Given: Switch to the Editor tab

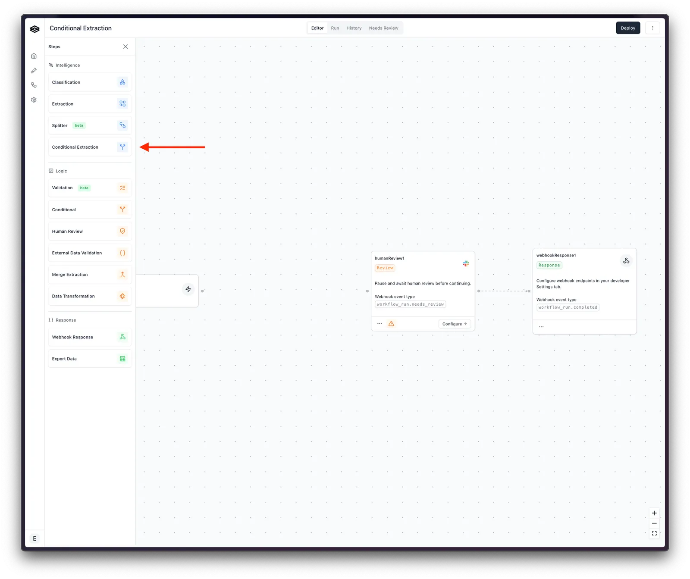Looking at the screenshot, I should 317,28.
